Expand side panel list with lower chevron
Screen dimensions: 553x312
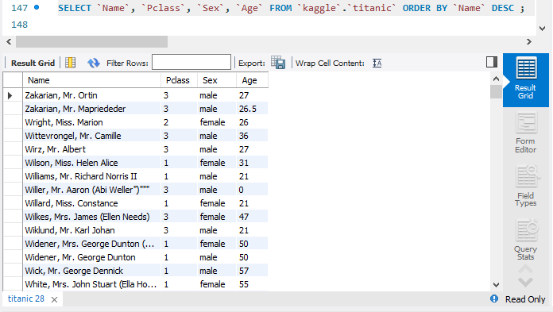(x=525, y=283)
